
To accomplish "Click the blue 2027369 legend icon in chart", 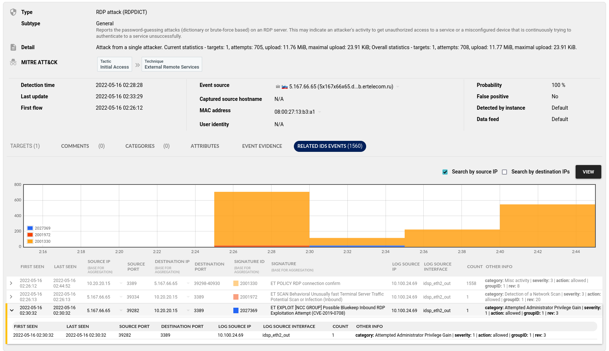I will [30, 228].
